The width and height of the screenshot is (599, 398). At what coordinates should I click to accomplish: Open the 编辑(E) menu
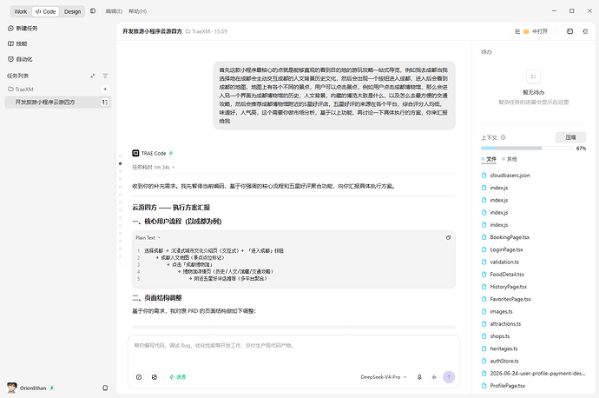point(114,11)
